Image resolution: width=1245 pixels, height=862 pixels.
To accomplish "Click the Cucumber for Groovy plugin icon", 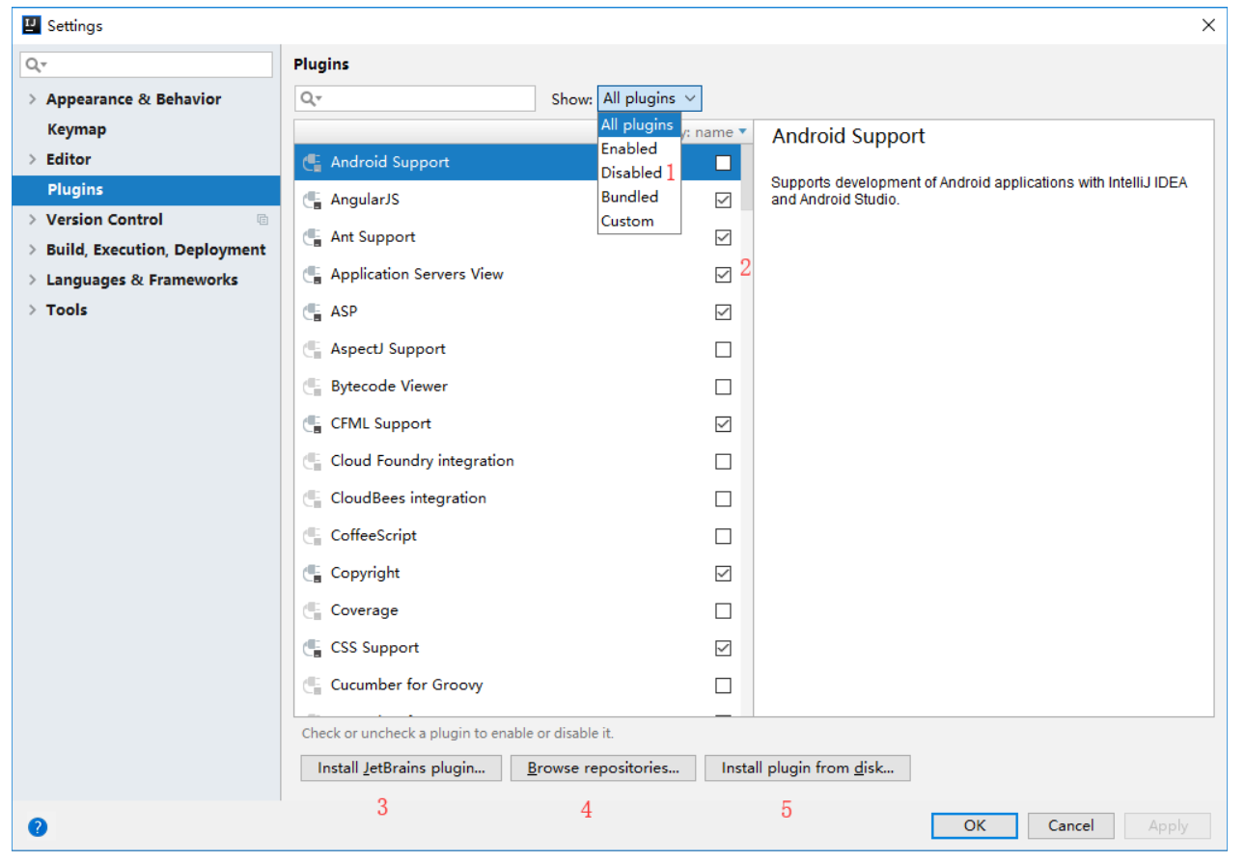I will tap(312, 685).
